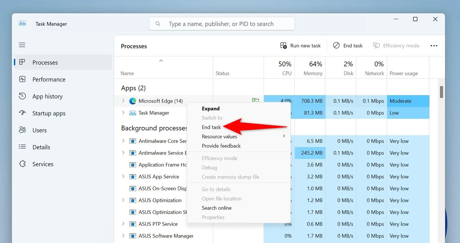Click the Users sidebar icon

(x=22, y=130)
